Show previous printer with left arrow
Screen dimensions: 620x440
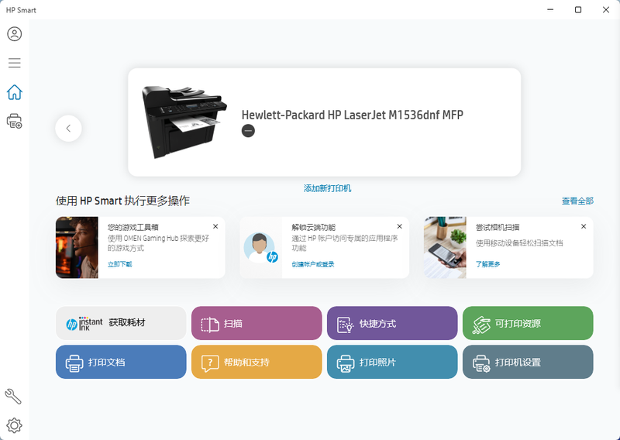pos(68,129)
